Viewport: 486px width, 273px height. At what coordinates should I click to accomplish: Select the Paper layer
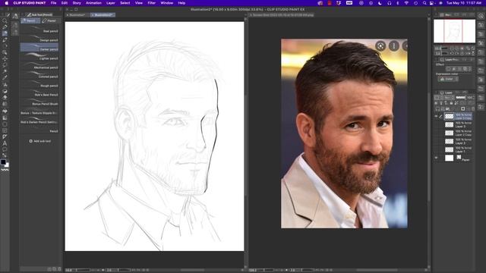pos(458,158)
